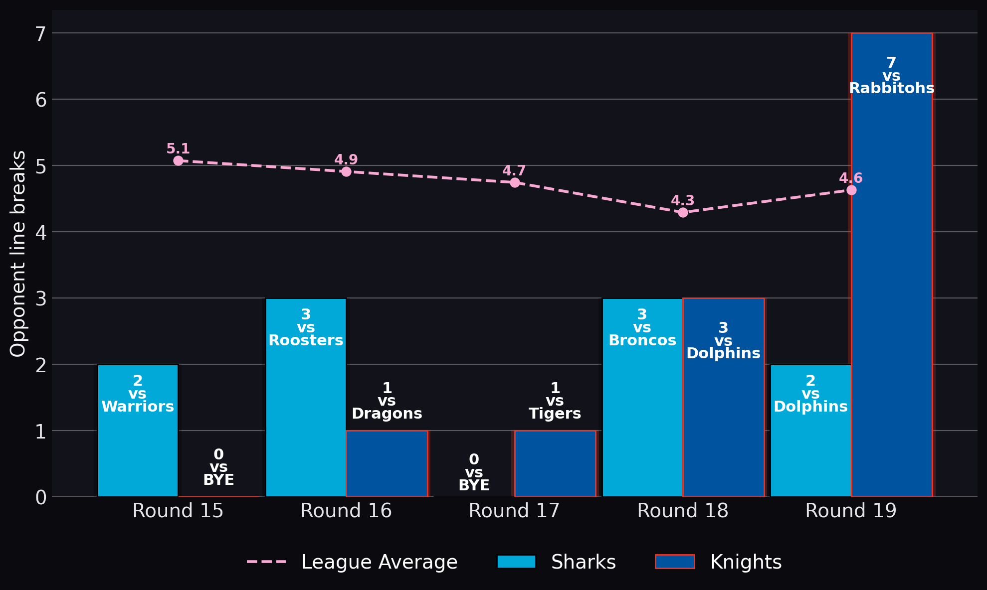Select the 4.9 league average point

click(346, 171)
